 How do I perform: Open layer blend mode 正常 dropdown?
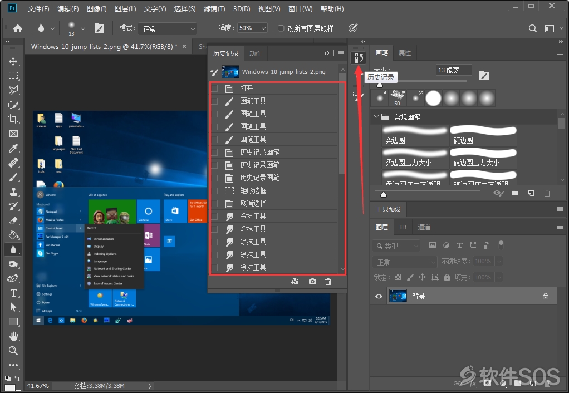point(405,262)
